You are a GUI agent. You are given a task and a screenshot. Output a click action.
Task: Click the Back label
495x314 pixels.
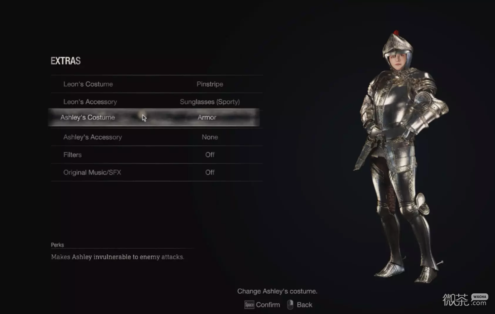[304, 305]
